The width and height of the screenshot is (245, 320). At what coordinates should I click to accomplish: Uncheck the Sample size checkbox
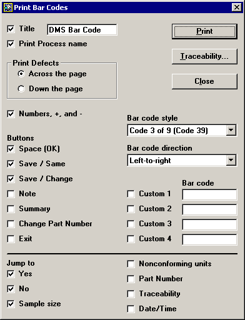pyautogui.click(x=11, y=304)
